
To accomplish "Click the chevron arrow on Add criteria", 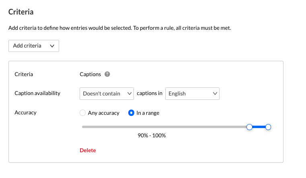I will click(52, 46).
